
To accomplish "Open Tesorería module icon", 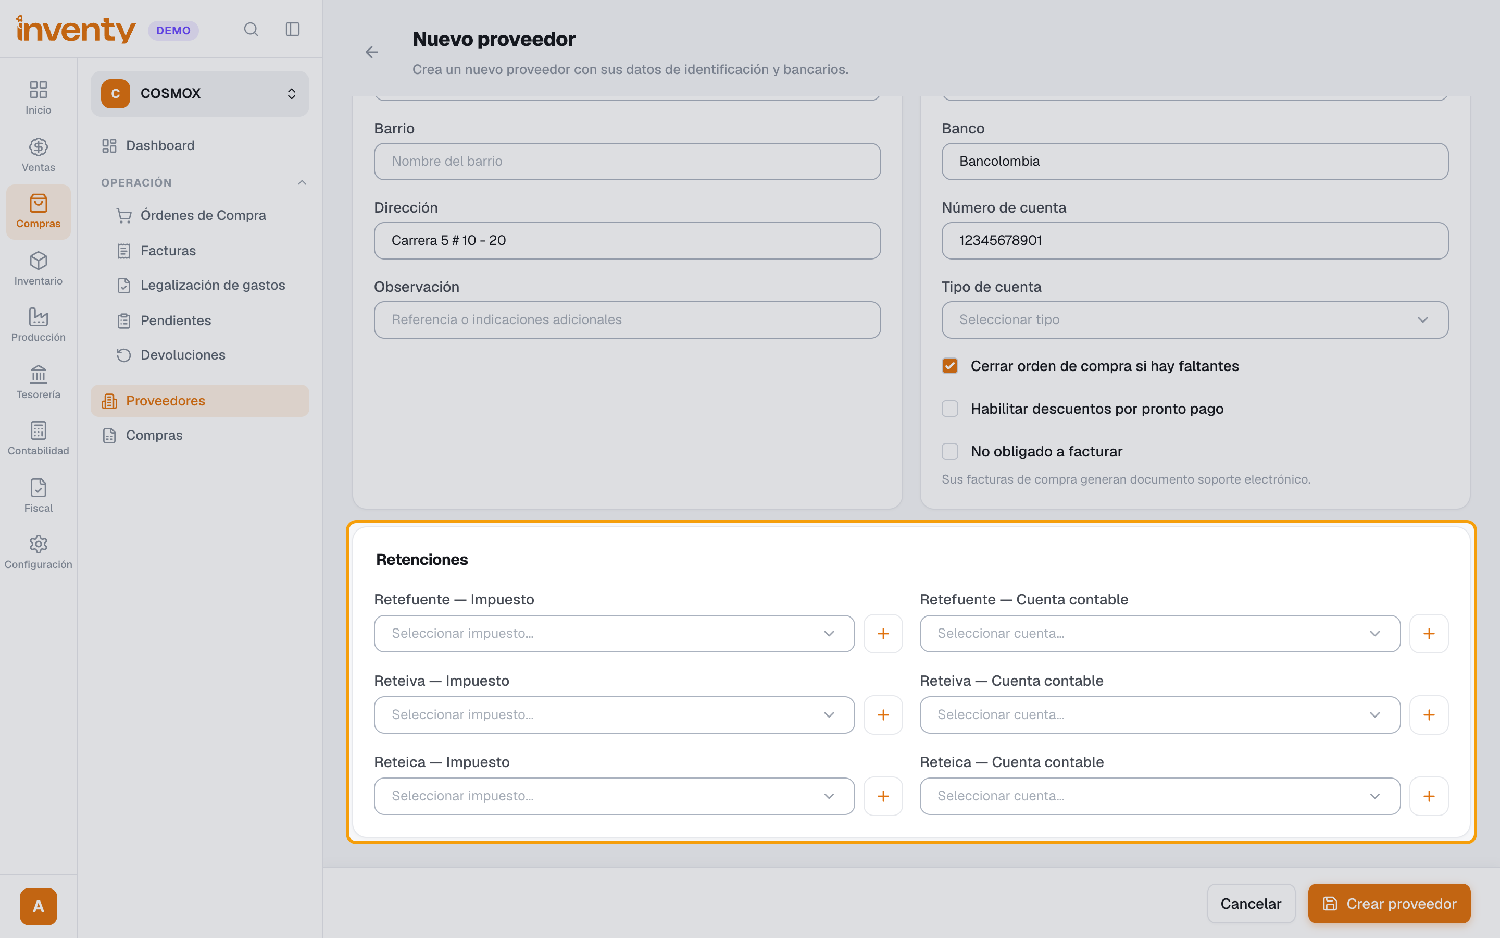I will coord(39,381).
